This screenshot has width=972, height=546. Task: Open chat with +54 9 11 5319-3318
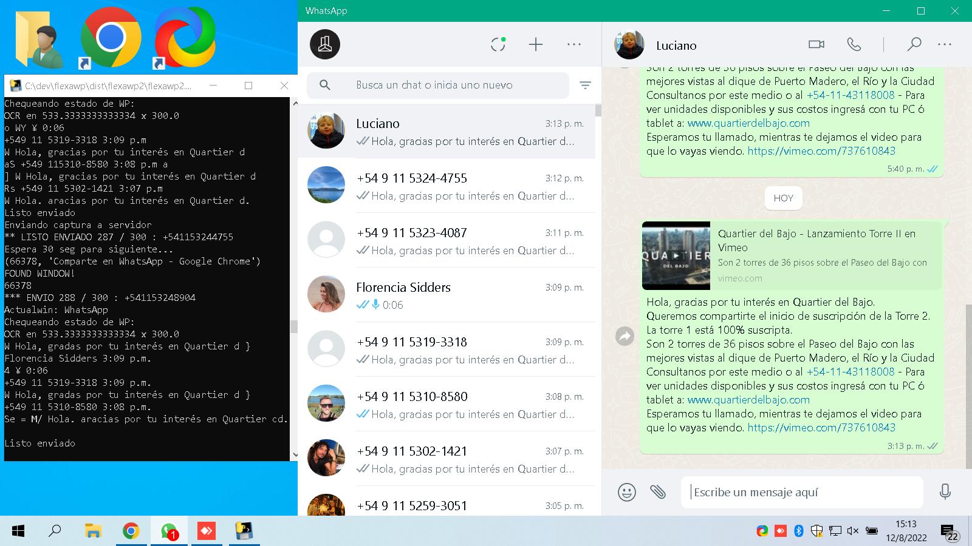(447, 350)
